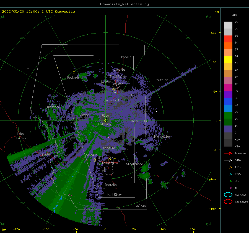Click the red forecast arrow legend icon
The height and width of the screenshot is (233, 249).
point(228,153)
